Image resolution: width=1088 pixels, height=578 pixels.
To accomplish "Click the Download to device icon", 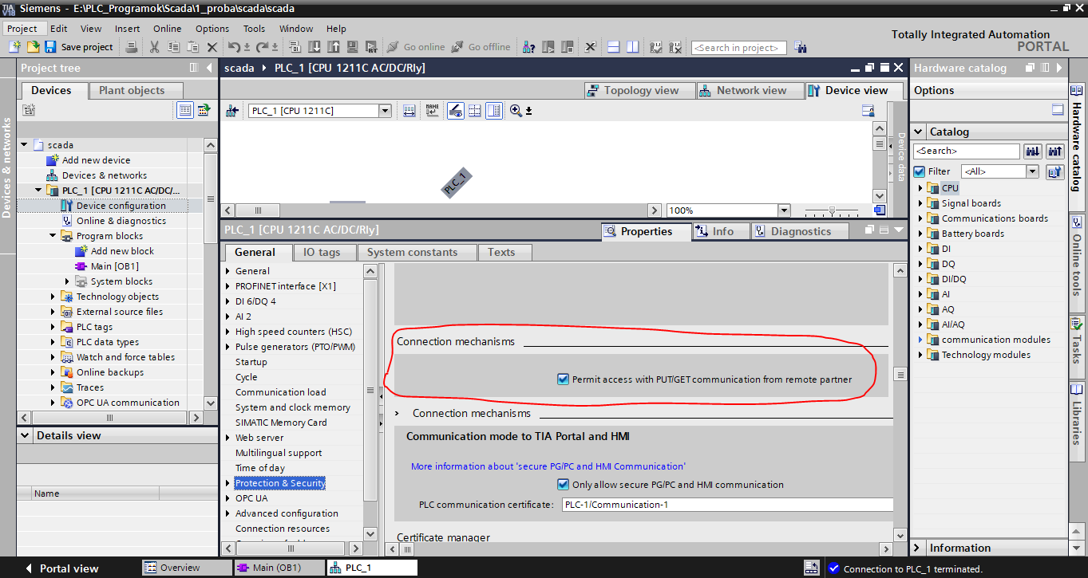I will point(315,47).
